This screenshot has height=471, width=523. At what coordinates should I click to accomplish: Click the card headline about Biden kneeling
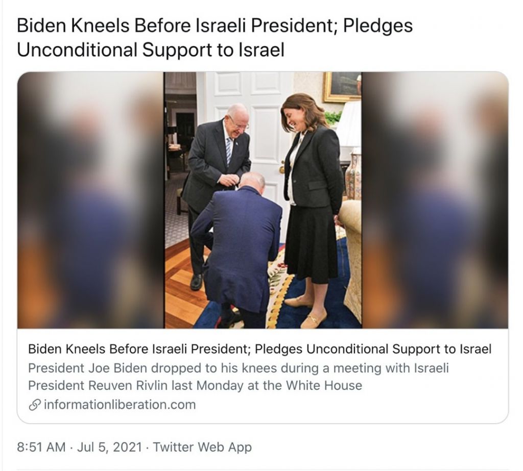click(x=259, y=349)
